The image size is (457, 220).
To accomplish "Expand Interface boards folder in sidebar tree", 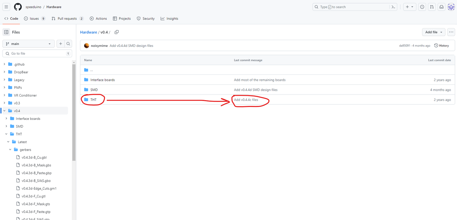I will pos(6,119).
